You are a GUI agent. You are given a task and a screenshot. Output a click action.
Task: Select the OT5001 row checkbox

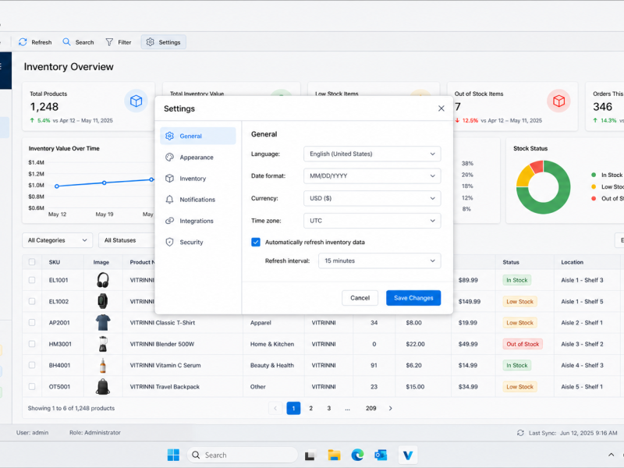coord(32,386)
